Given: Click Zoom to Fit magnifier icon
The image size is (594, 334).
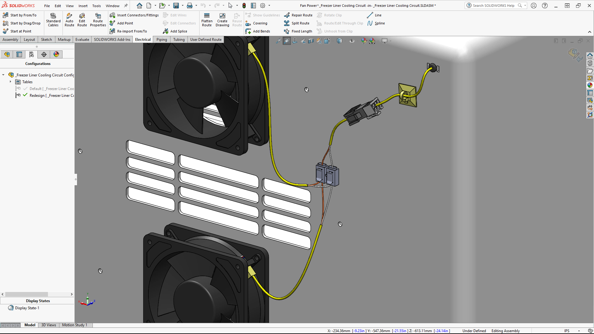Looking at the screenshot, I should coord(278,41).
